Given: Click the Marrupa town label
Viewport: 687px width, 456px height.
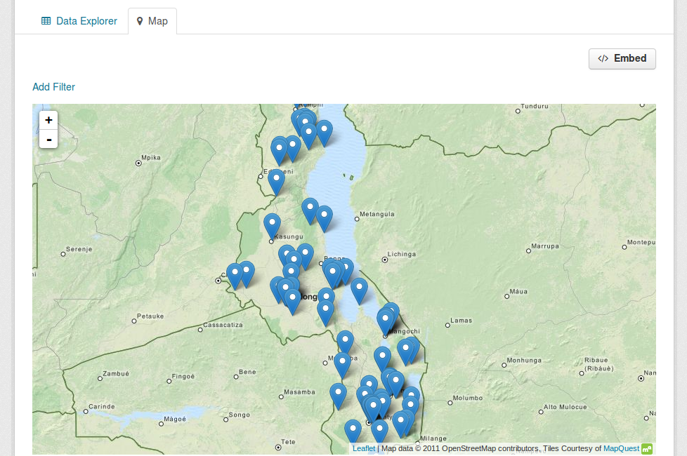Looking at the screenshot, I should click(545, 246).
